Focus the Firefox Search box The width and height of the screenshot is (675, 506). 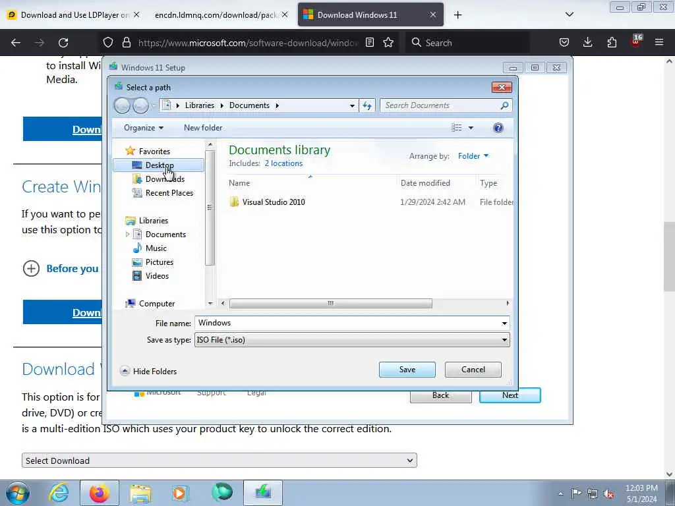coord(467,43)
